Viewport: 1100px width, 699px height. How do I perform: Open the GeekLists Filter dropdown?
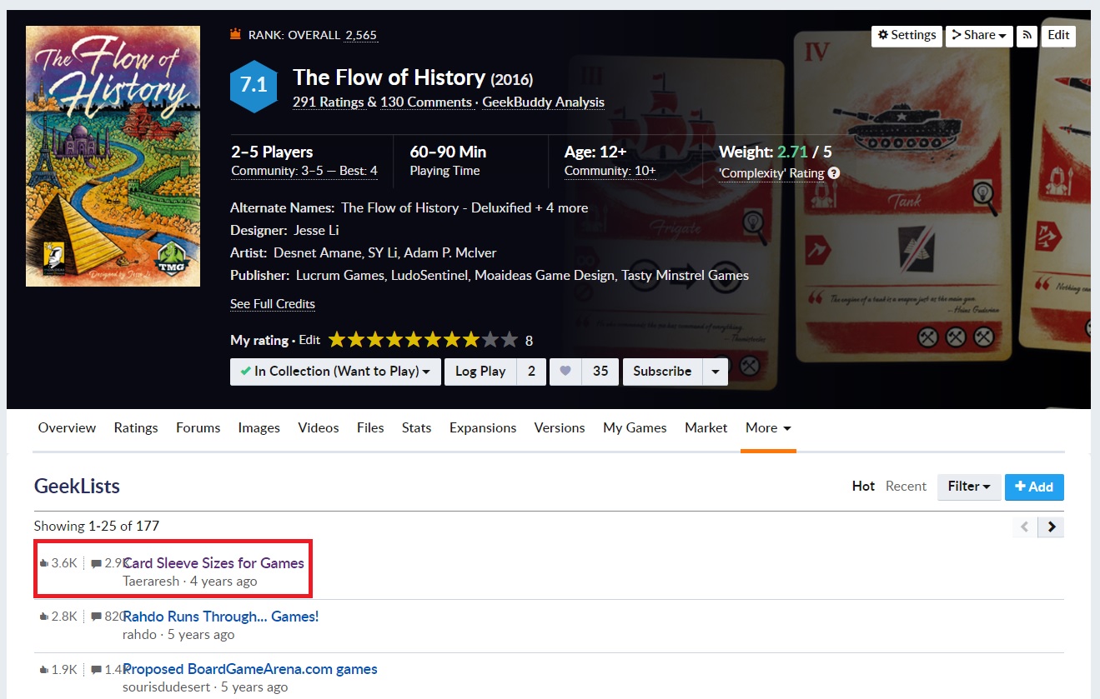[969, 487]
